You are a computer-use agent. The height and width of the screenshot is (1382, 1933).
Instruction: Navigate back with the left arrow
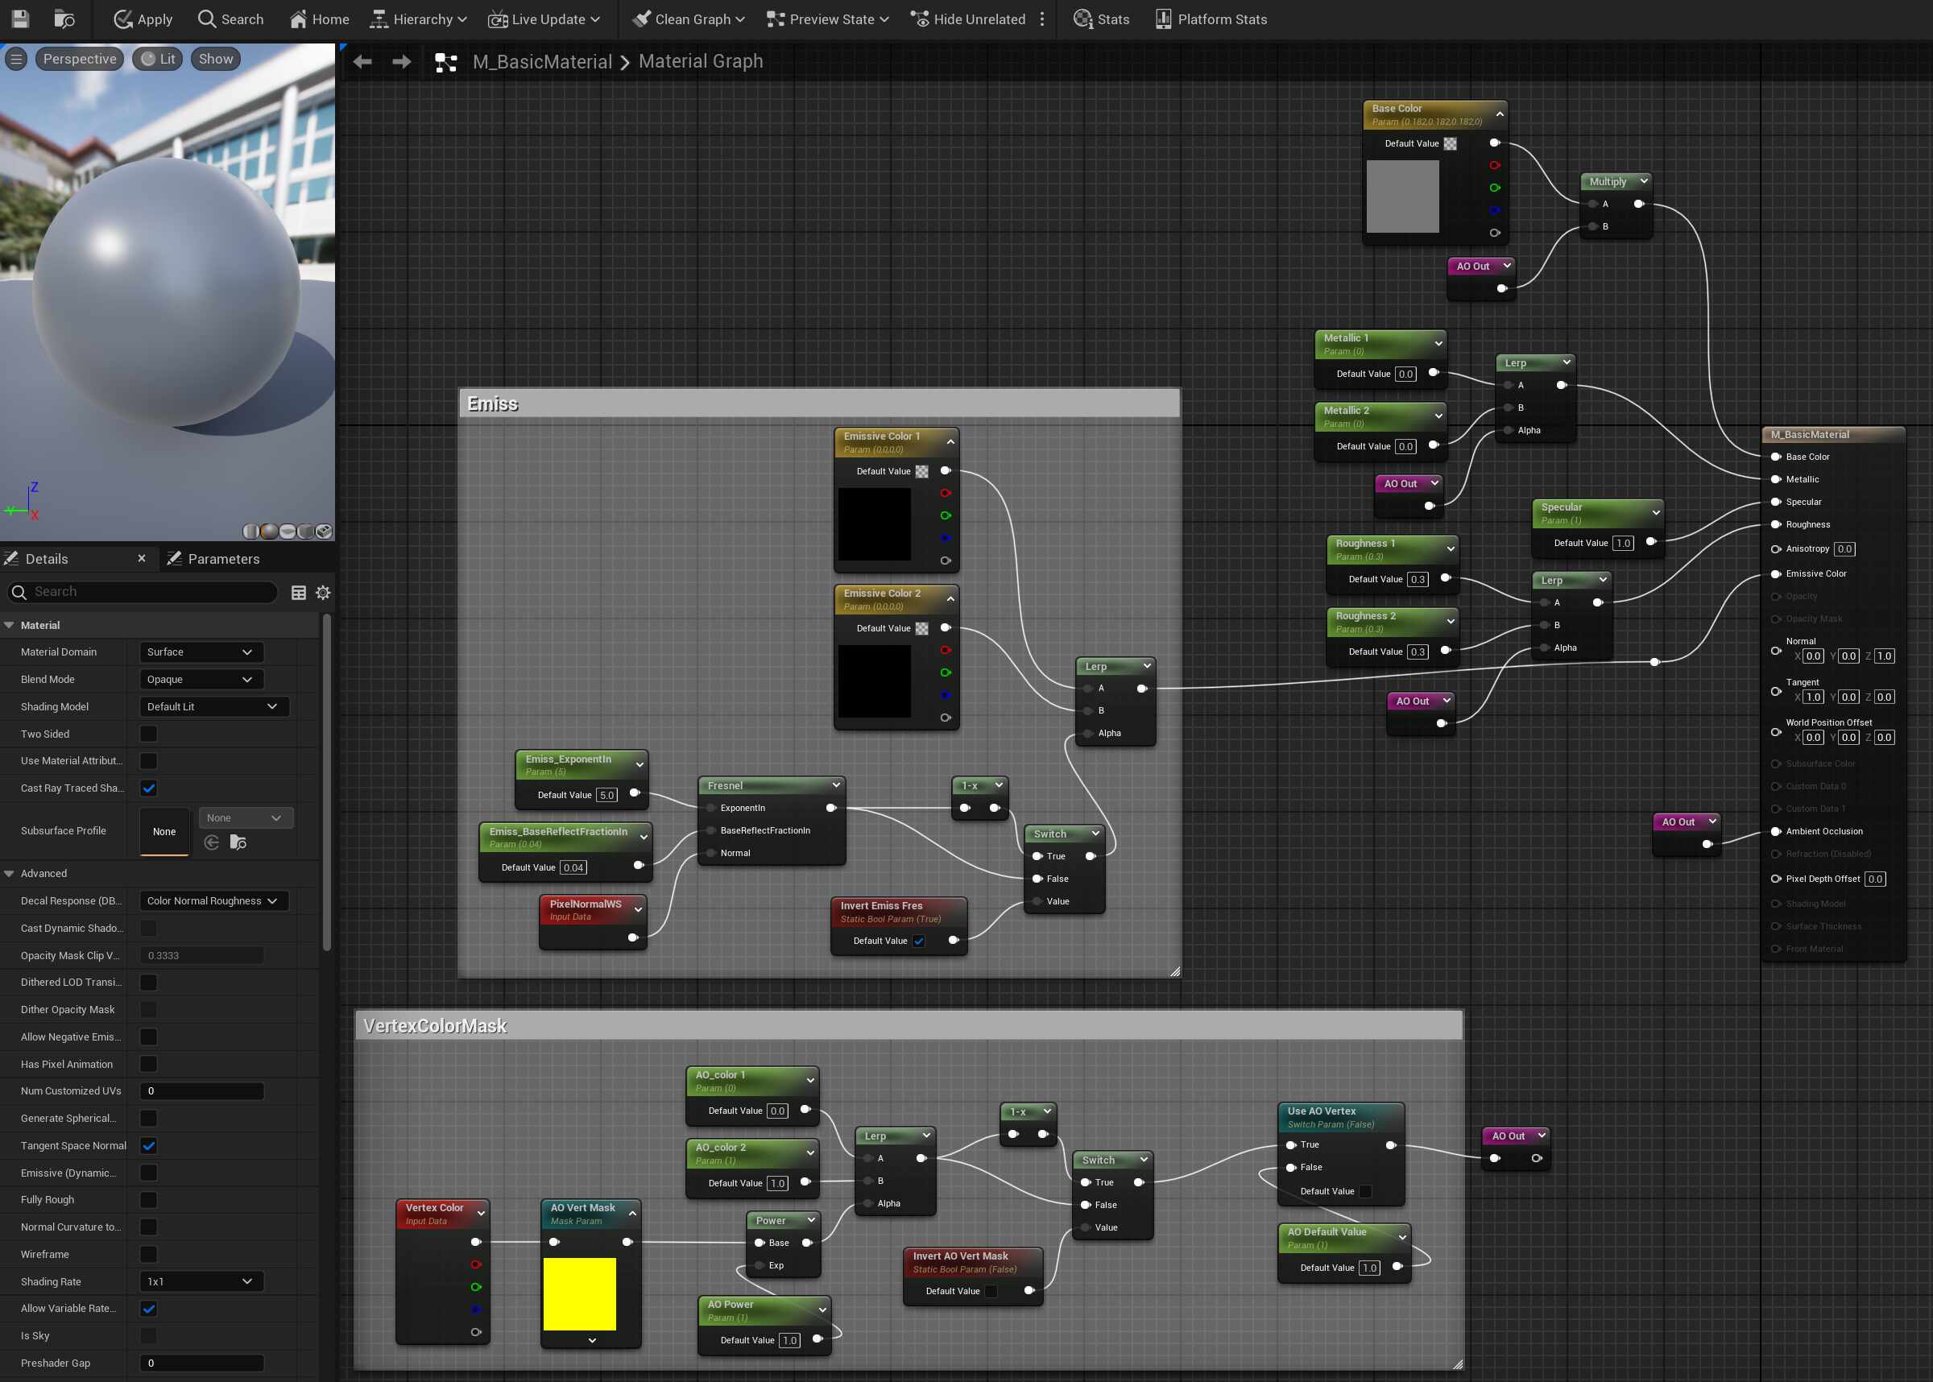pyautogui.click(x=362, y=61)
